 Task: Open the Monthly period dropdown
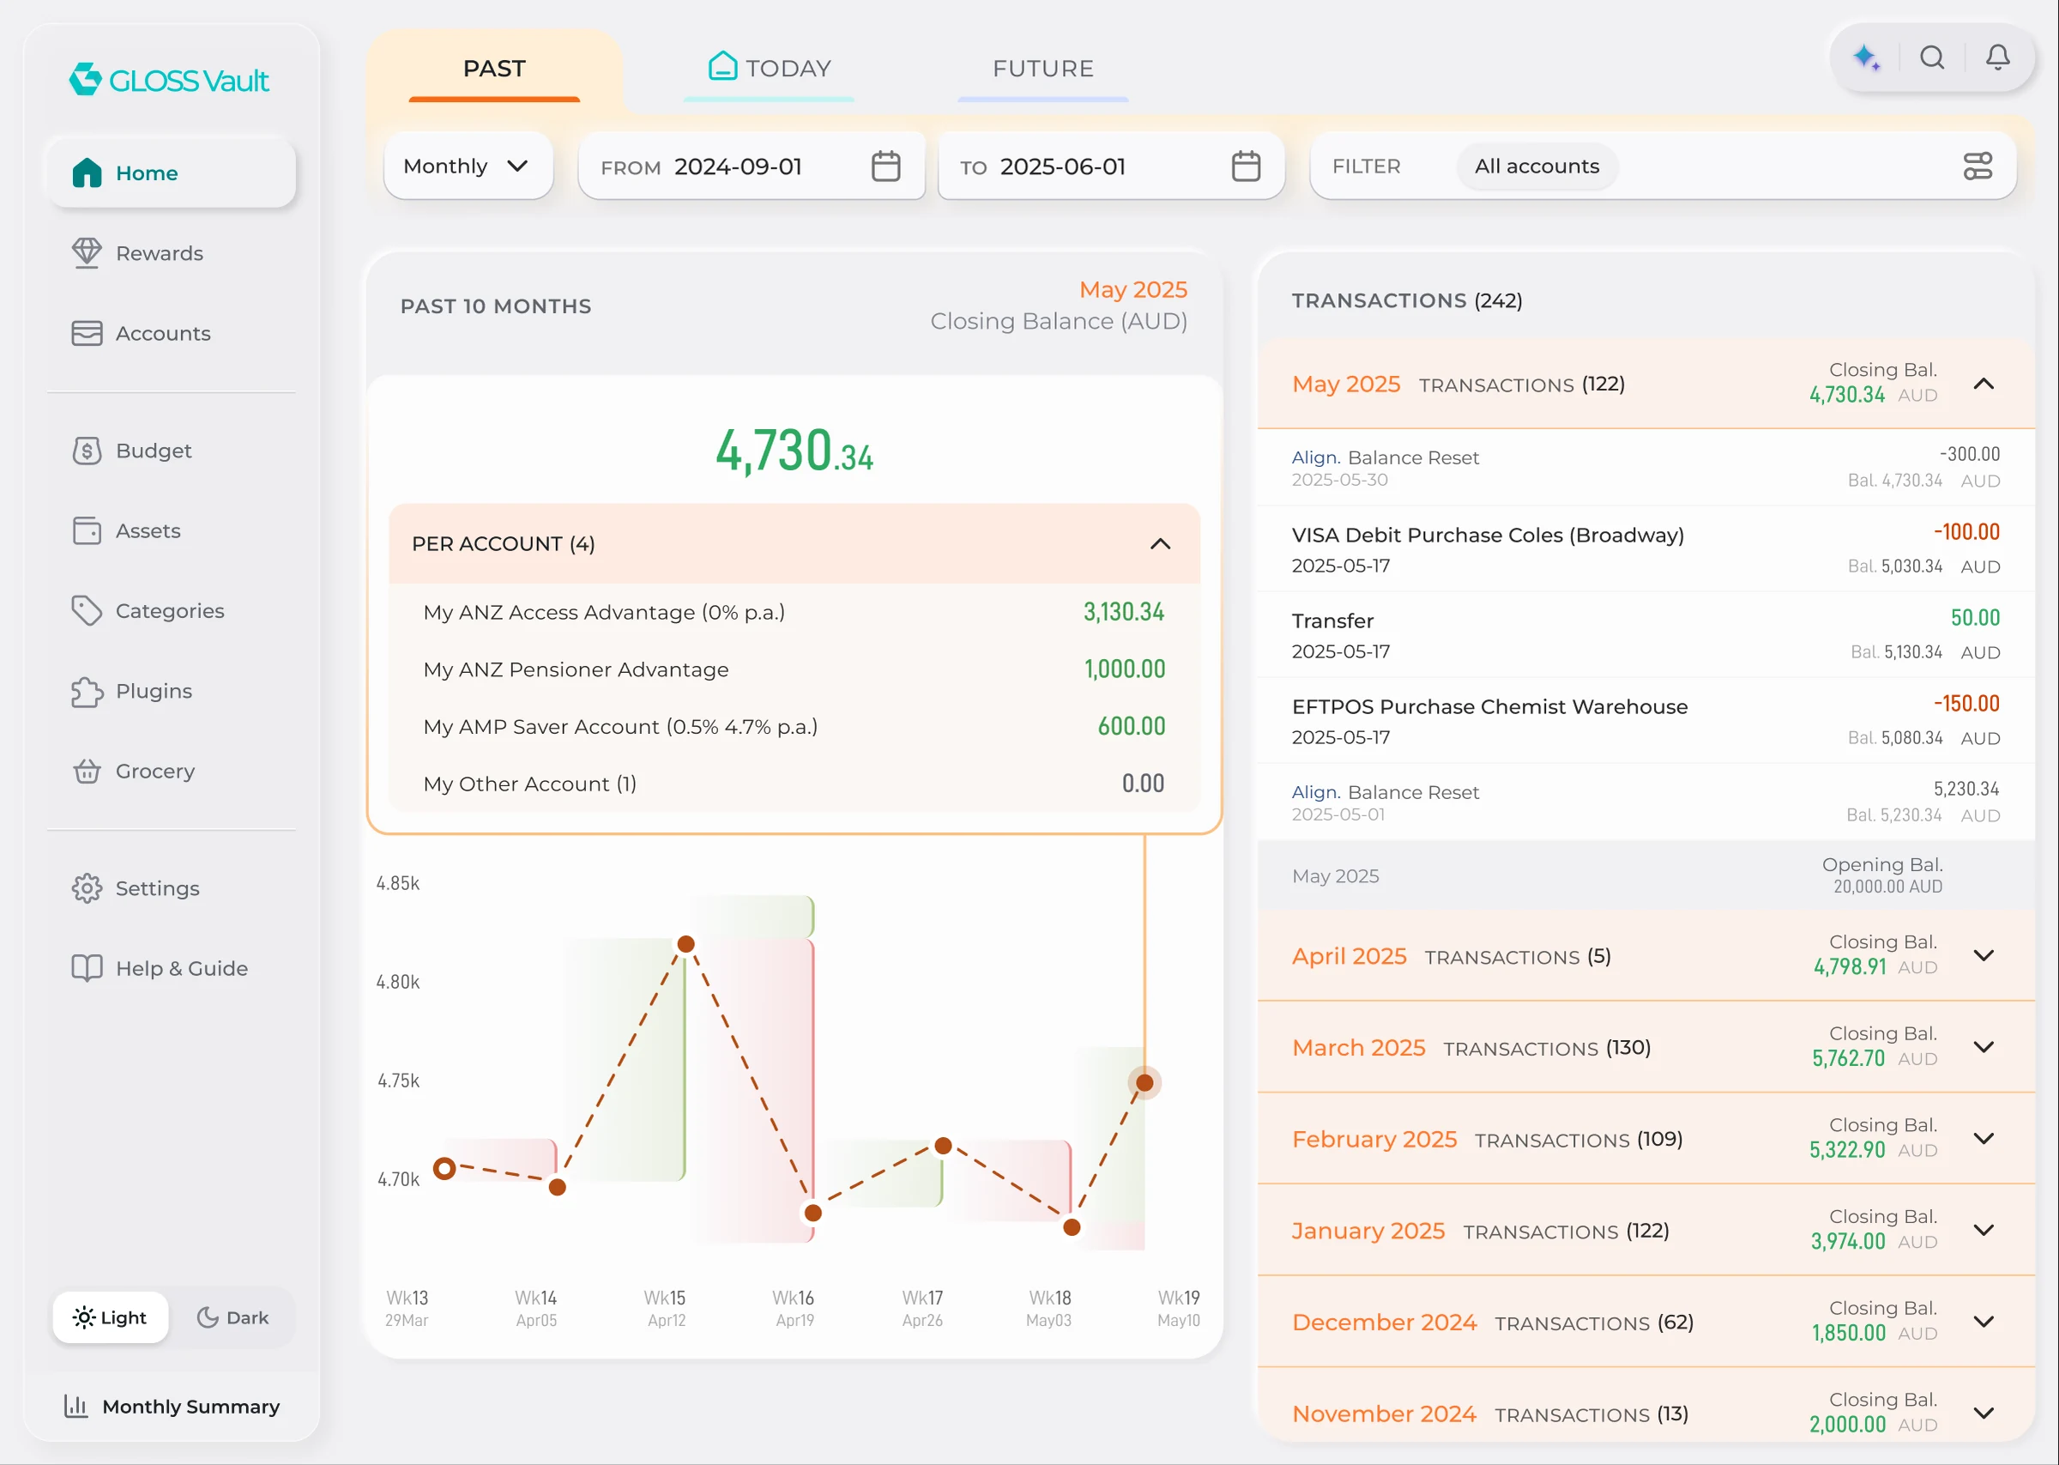(468, 166)
